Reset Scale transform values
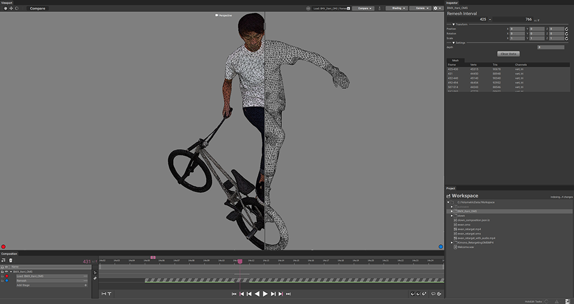Image resolution: width=574 pixels, height=304 pixels. pos(567,38)
